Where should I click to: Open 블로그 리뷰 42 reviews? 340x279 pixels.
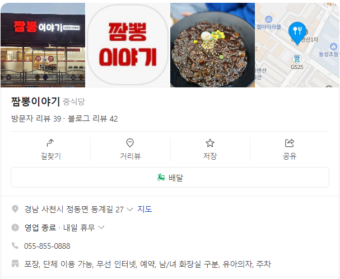(x=93, y=119)
